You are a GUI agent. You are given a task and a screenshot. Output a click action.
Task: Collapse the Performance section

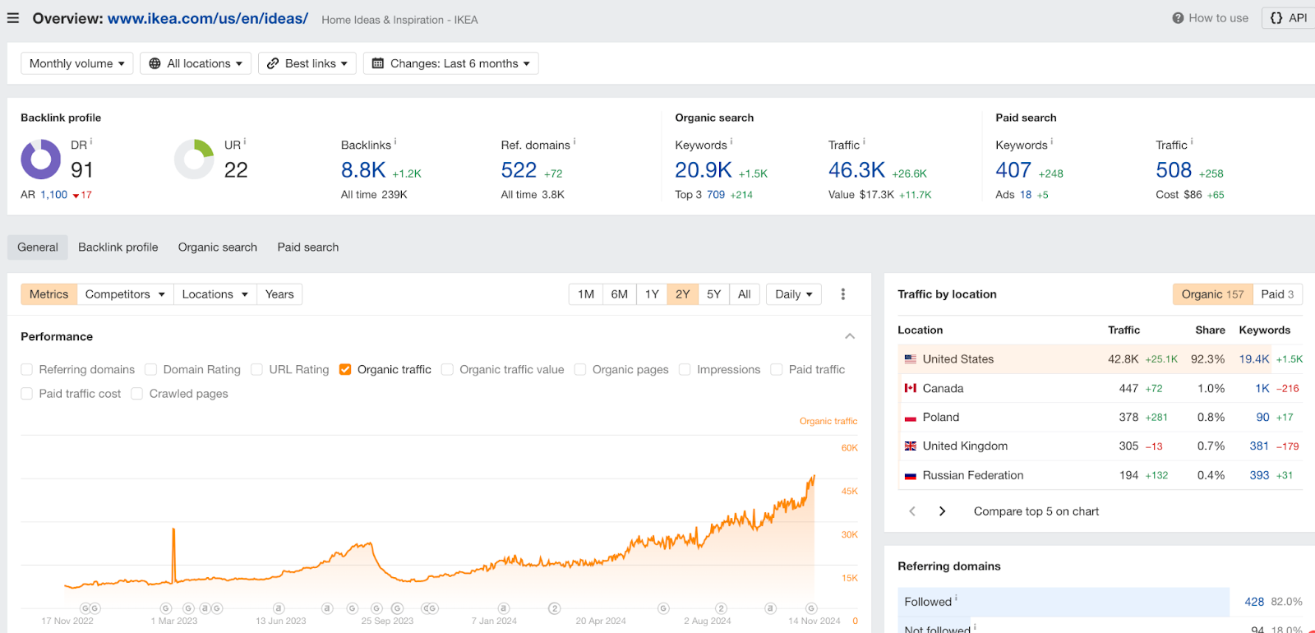[x=850, y=336]
